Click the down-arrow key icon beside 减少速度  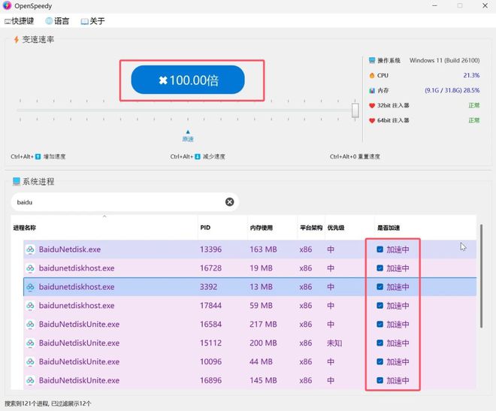point(198,156)
